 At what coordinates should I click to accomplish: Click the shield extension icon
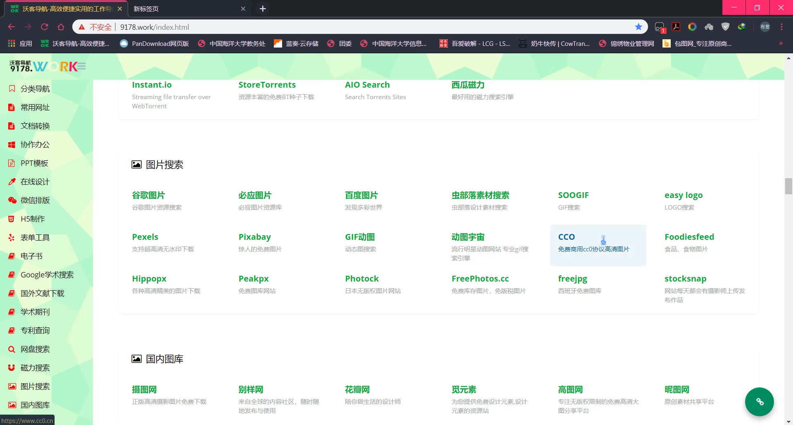pyautogui.click(x=725, y=27)
